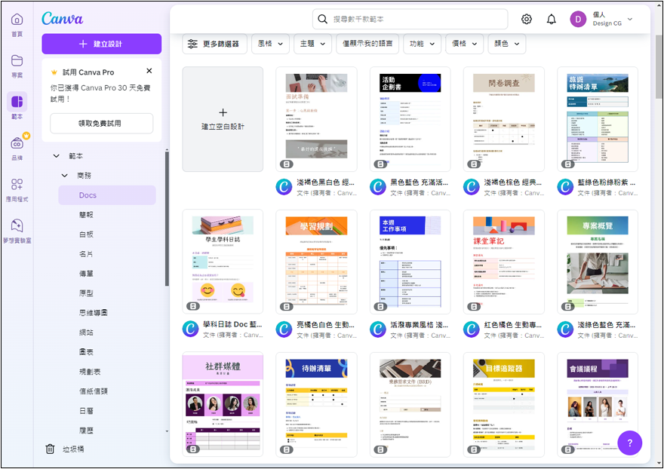Click 領取免費試用 free trial button

click(x=101, y=123)
